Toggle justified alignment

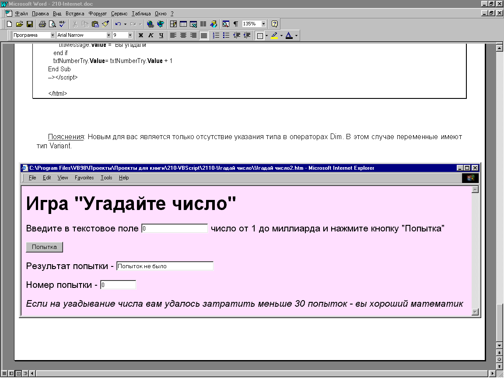pos(203,35)
